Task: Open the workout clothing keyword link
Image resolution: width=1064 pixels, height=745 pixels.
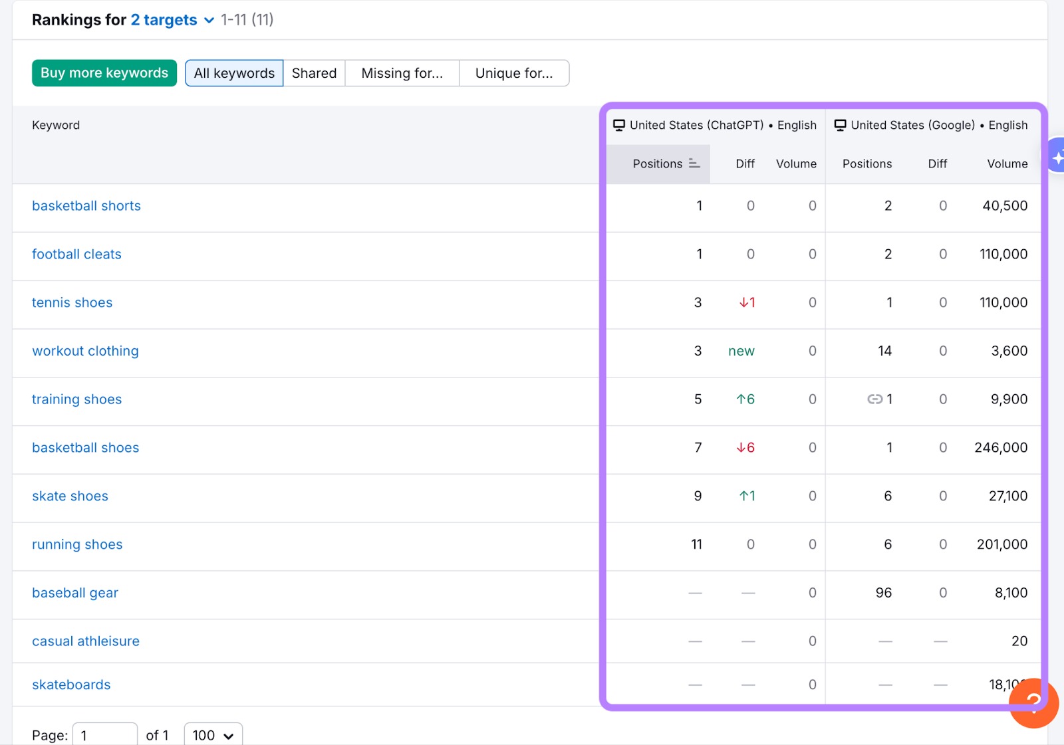Action: pyautogui.click(x=85, y=351)
